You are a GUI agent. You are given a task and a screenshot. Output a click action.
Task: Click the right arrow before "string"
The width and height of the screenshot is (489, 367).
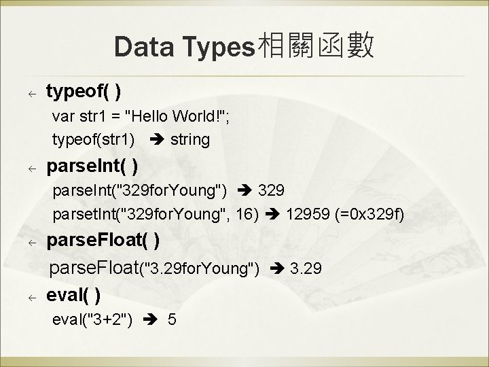pos(159,140)
